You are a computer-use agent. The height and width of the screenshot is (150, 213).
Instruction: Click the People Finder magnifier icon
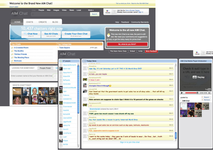point(55,76)
